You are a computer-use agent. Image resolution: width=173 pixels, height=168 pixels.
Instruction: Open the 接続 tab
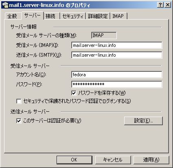click(50, 16)
